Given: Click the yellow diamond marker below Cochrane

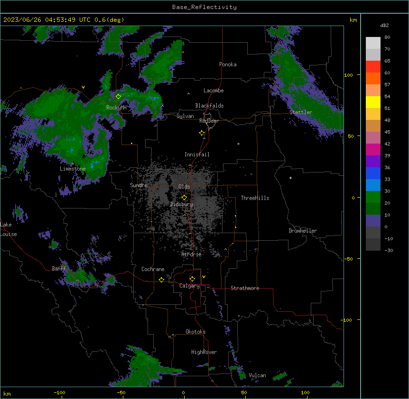Looking at the screenshot, I should click(x=161, y=280).
